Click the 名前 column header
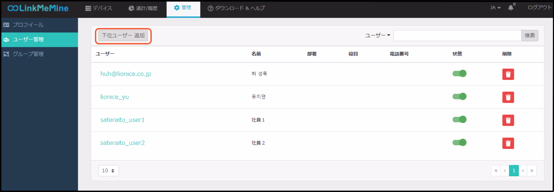Screen dimensions: 554x192 256,54
